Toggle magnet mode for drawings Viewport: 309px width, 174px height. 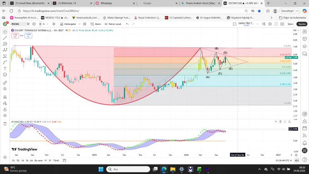pos(5,97)
